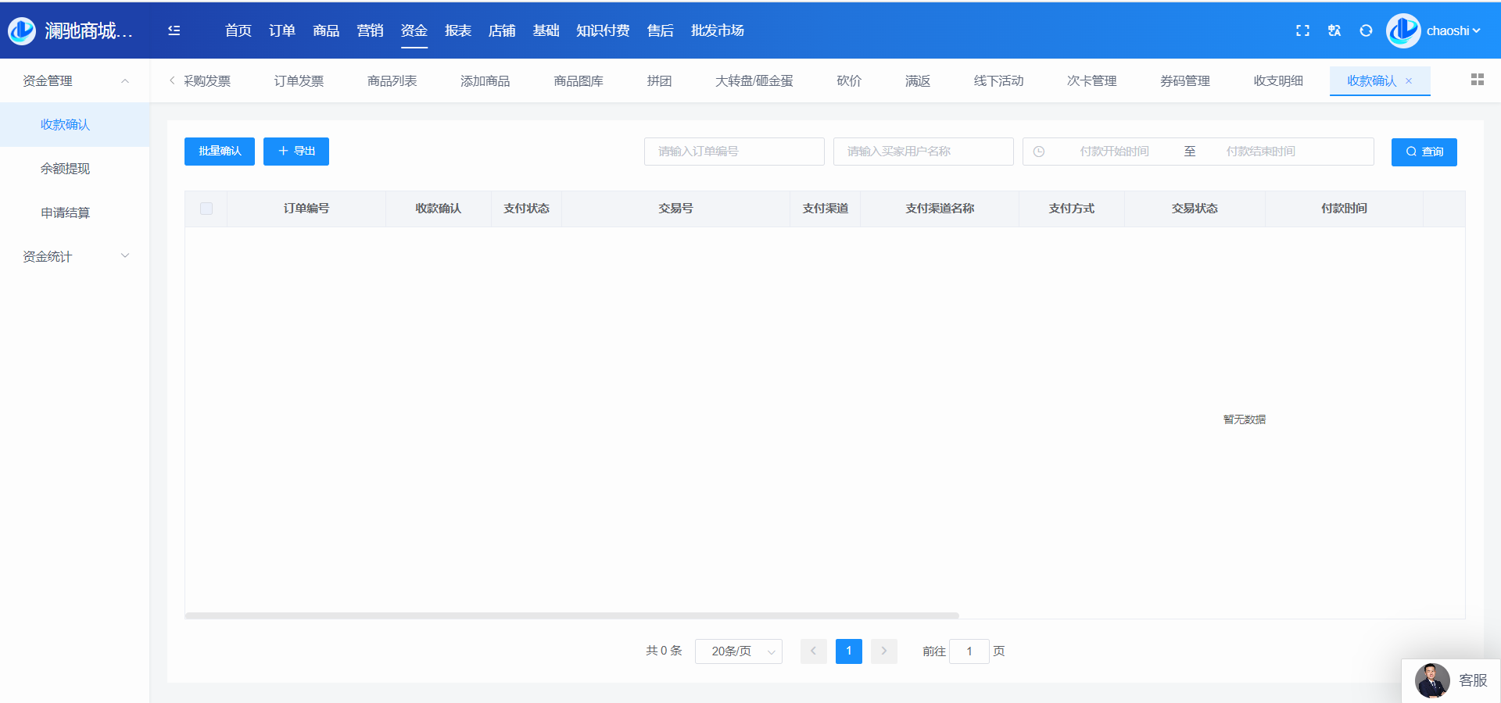Screen dimensions: 1501x703
Task: Click the clock icon in date range picker
Action: 1038,152
